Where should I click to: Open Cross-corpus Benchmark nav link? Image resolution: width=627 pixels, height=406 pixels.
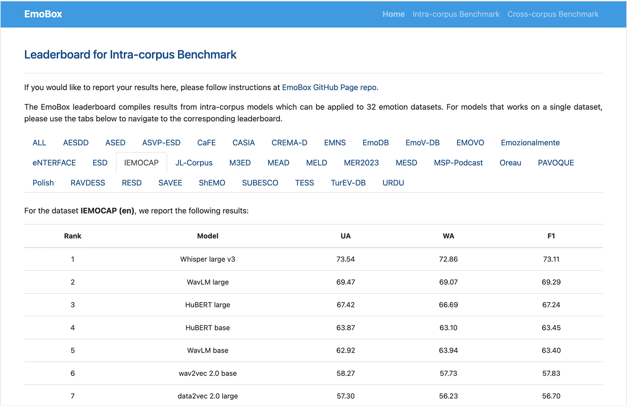(553, 14)
